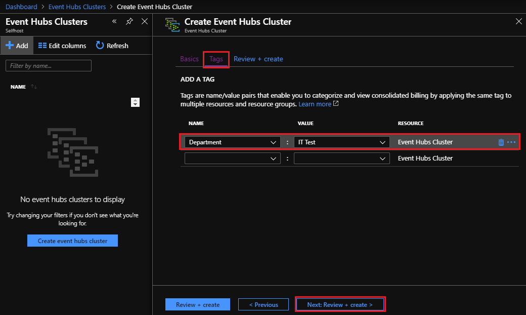Click the up-down stepper beside the name list
526x315 pixels.
tap(135, 102)
